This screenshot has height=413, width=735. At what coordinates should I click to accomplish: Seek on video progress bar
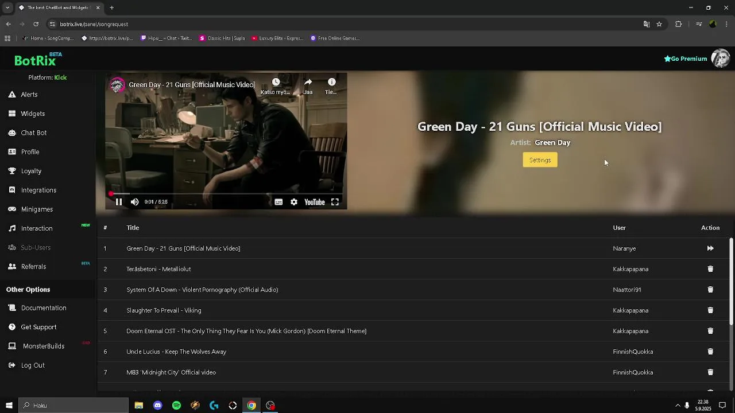click(226, 194)
